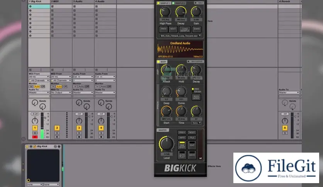This screenshot has width=323, height=187.
Task: Switch to the SAMPLE 1 tab
Action: click(x=163, y=3)
